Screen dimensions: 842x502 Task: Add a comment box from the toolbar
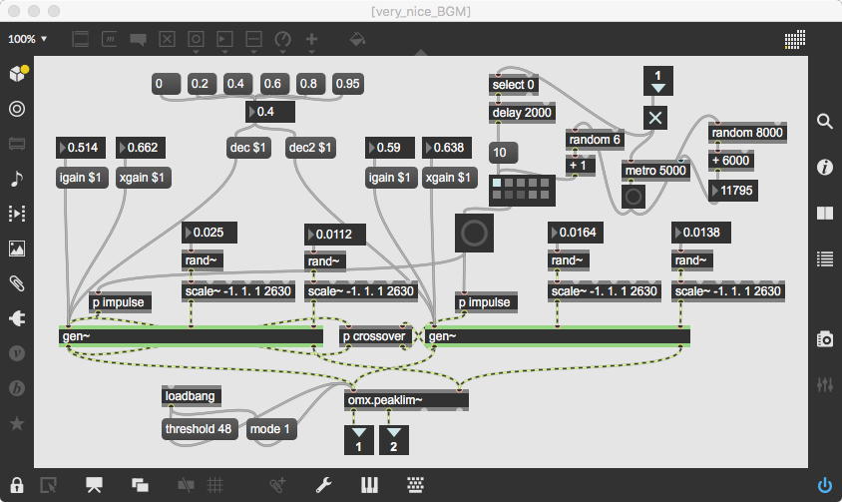tap(138, 39)
